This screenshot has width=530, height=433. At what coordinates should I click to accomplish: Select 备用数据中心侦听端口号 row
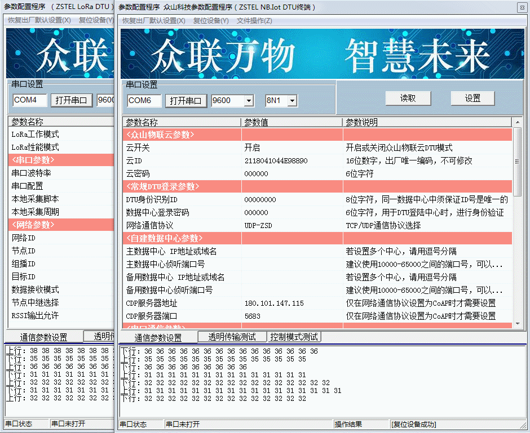(x=318, y=290)
